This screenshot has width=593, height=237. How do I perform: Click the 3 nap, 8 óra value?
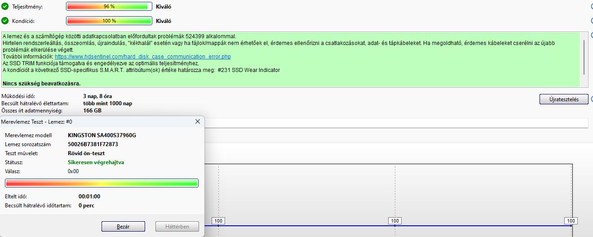click(97, 96)
